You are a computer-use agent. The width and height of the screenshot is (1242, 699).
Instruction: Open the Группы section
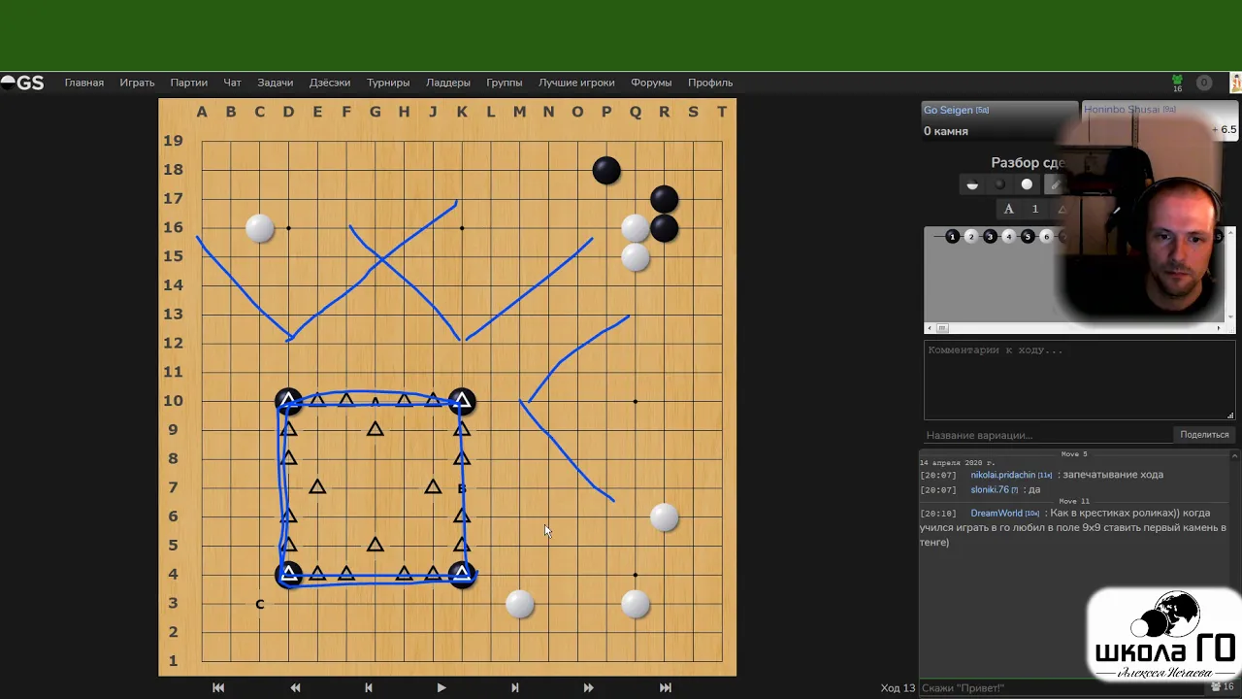505,83
